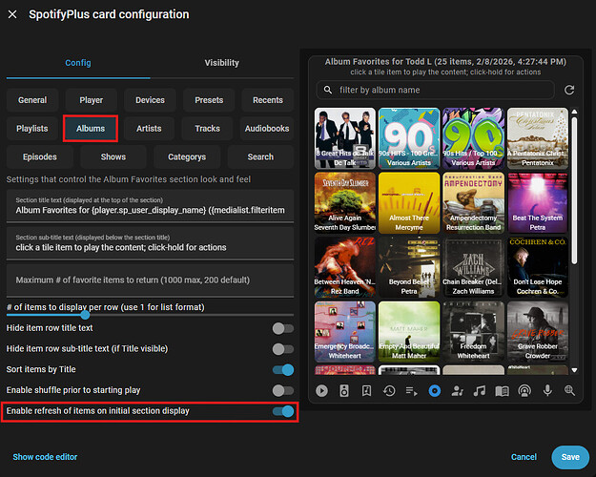Open the Categorys settings section
This screenshot has height=477, width=596.
pyautogui.click(x=187, y=156)
